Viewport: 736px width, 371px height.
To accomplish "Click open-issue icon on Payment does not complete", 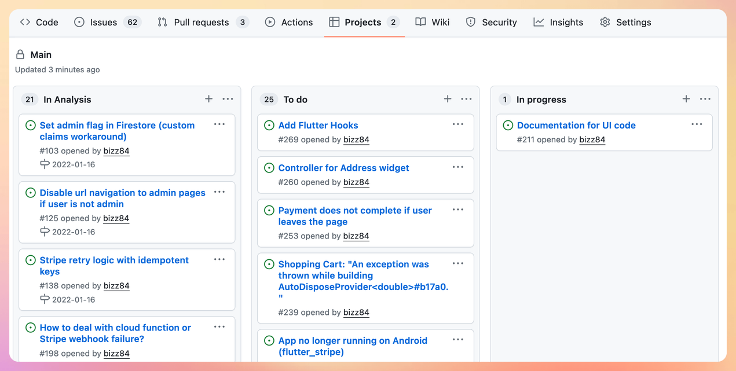I will tap(269, 210).
